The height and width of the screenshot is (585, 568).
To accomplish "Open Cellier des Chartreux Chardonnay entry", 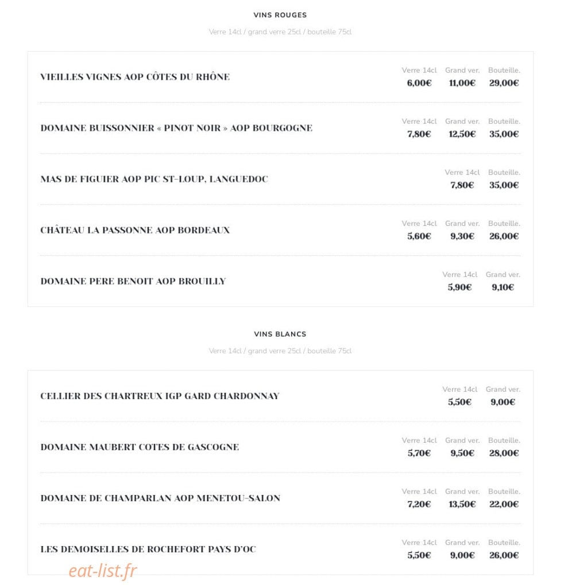I will click(160, 396).
